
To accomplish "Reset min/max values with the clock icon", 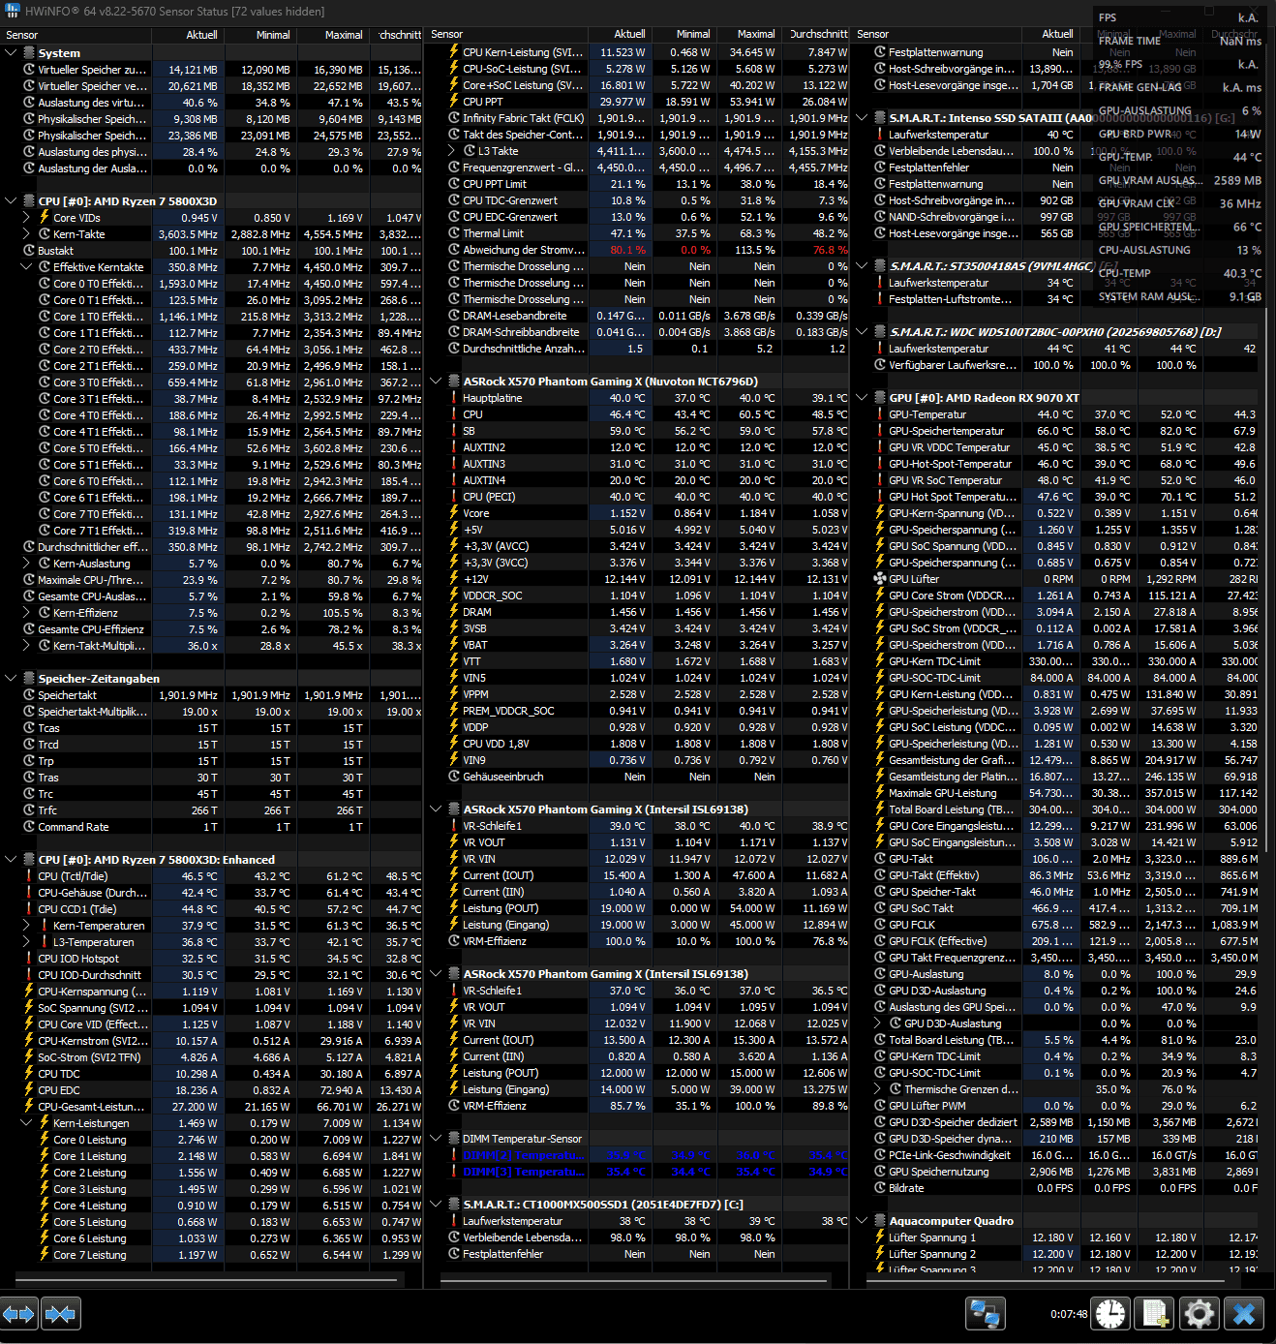I will pos(1110,1314).
